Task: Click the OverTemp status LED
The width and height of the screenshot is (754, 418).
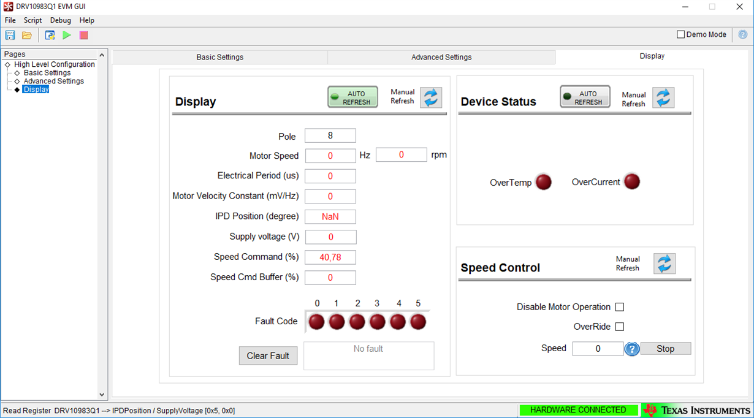Action: tap(544, 182)
